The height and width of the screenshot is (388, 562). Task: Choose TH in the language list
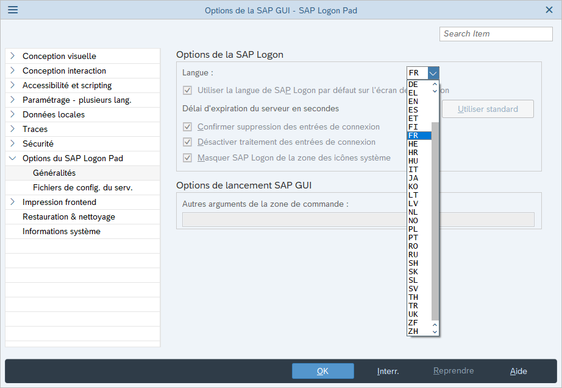click(x=419, y=297)
